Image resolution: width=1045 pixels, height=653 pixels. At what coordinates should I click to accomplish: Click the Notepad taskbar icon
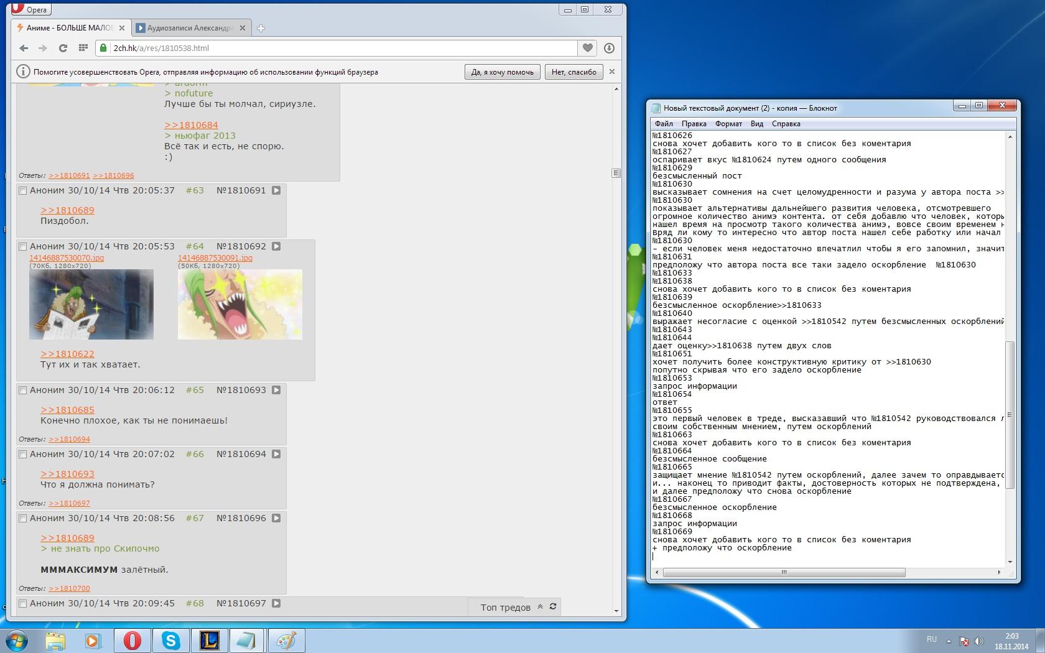(247, 641)
